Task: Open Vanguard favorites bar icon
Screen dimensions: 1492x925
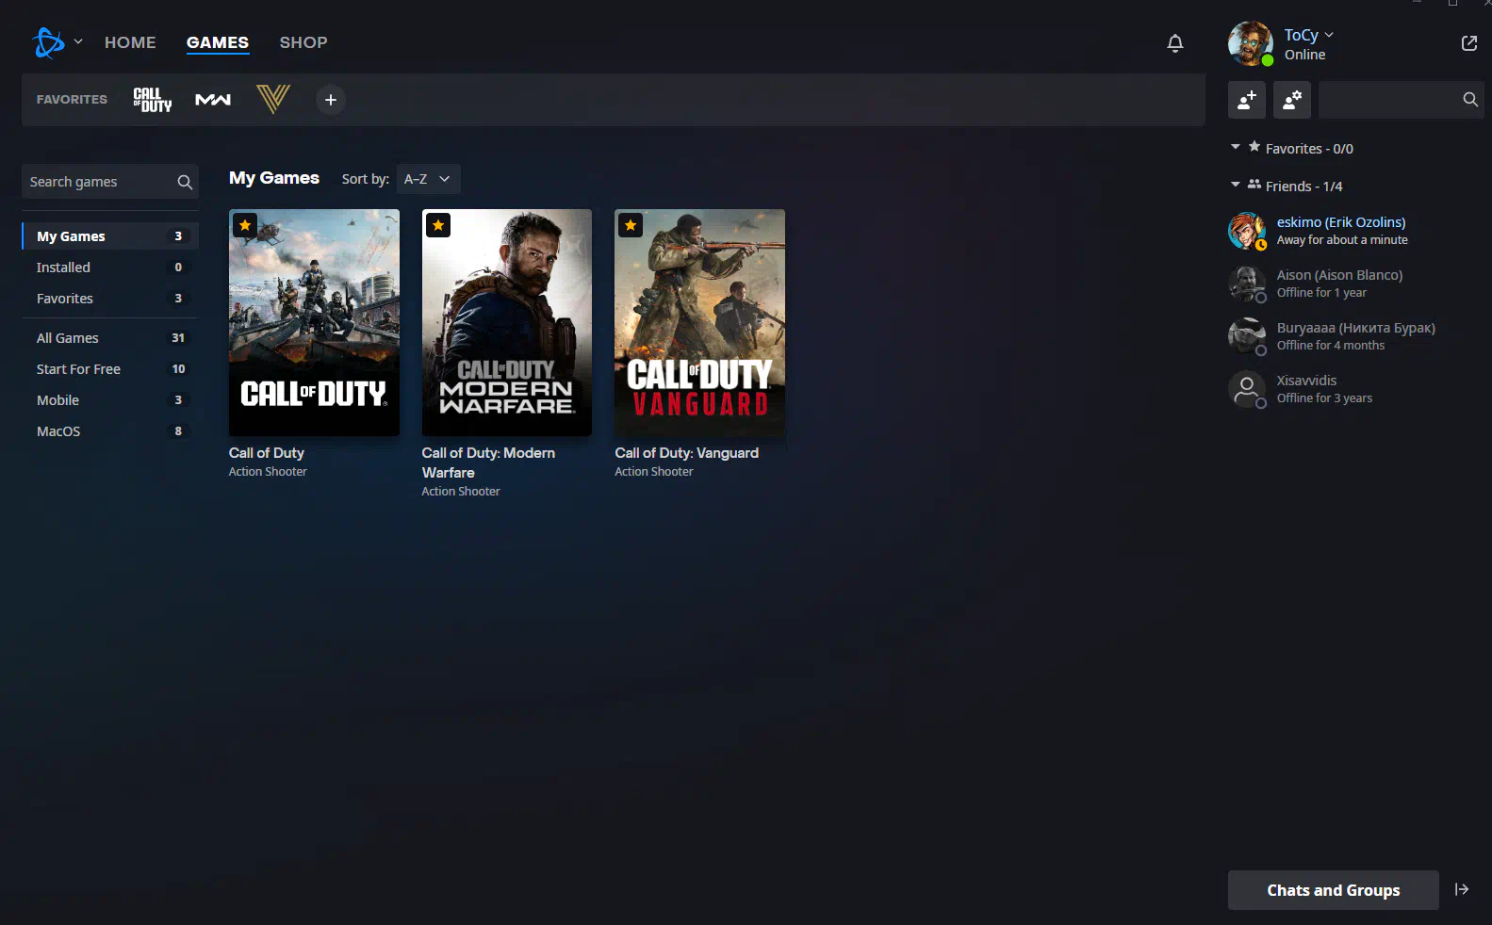Action: click(273, 99)
